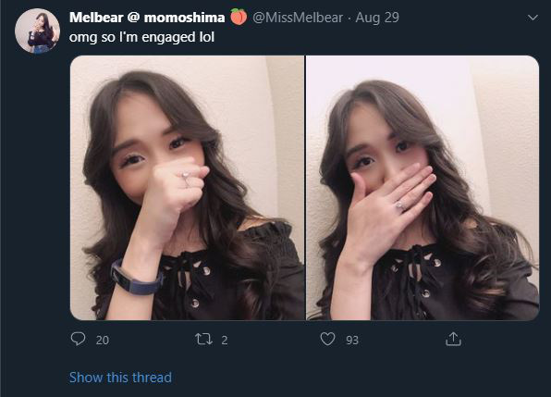Click the retweet count 2
The image size is (551, 397).
click(x=225, y=340)
